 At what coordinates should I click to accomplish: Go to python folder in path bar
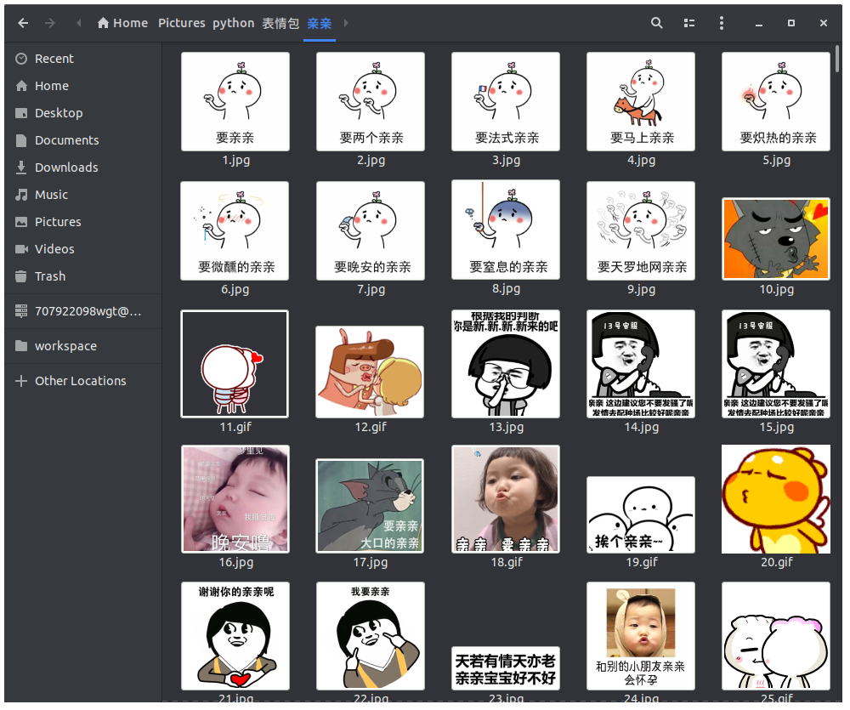click(x=233, y=23)
